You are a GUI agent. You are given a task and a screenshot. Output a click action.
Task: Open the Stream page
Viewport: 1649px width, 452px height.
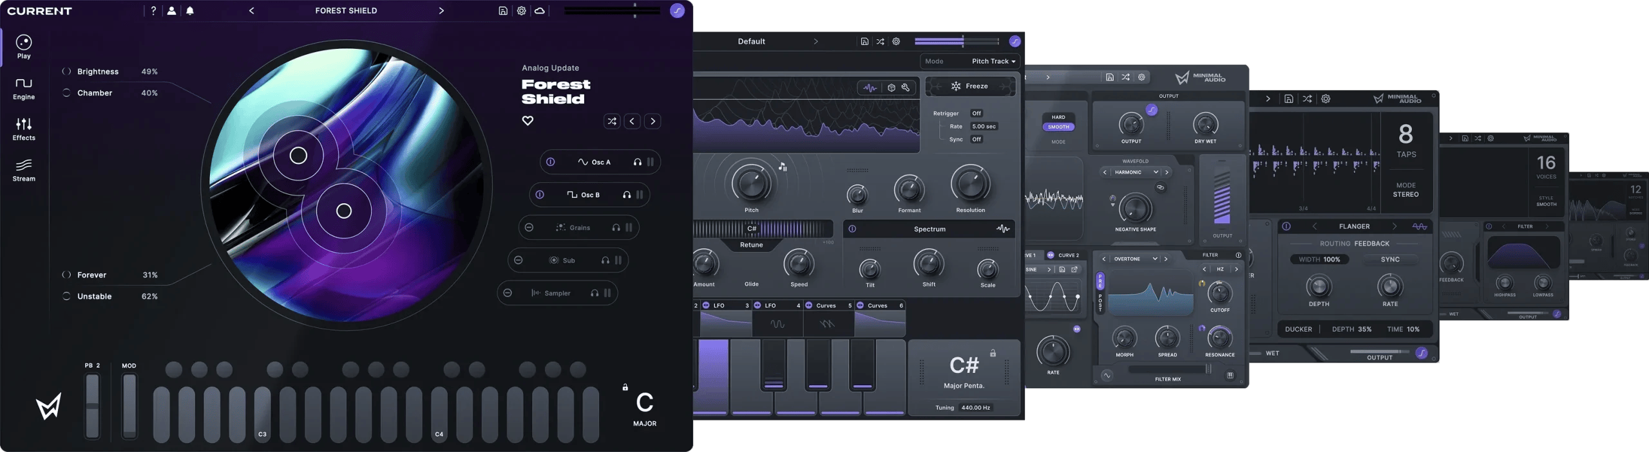click(x=24, y=170)
